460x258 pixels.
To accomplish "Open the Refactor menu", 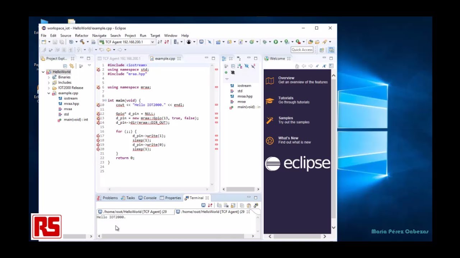I will tap(82, 35).
